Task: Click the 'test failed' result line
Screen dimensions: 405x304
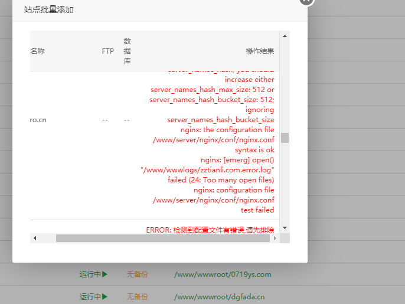Action: pos(257,210)
